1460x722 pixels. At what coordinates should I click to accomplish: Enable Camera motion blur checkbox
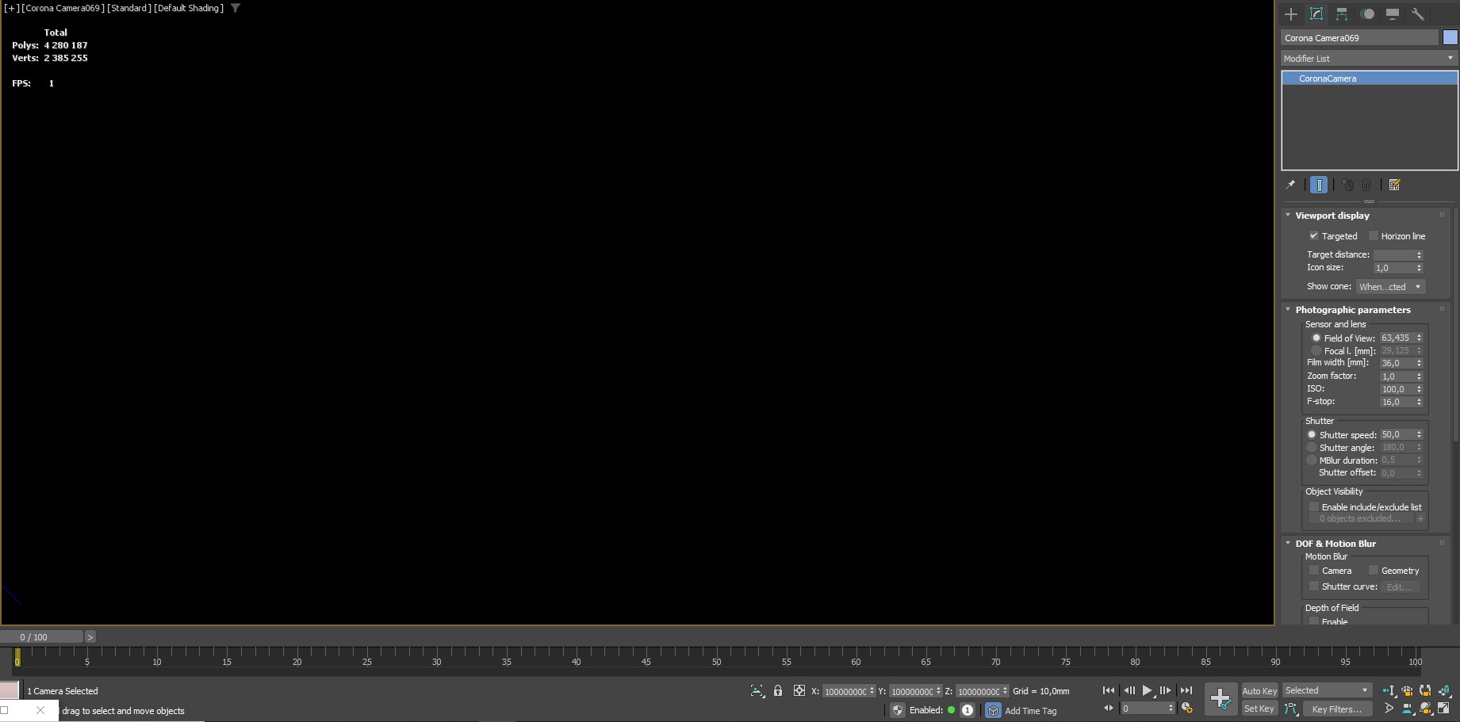click(x=1313, y=570)
